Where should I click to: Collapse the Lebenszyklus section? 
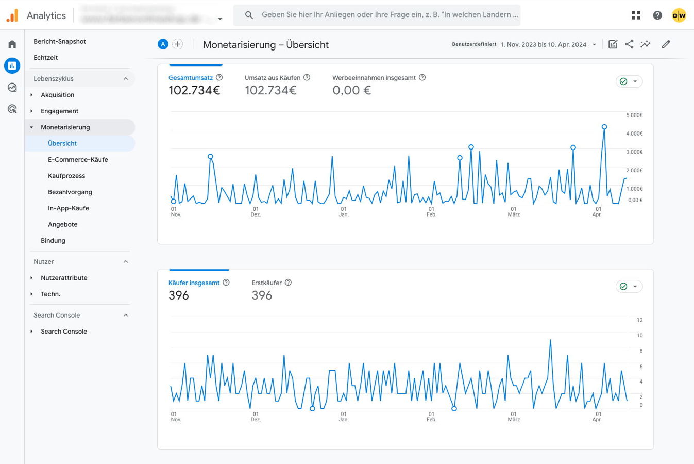point(126,79)
